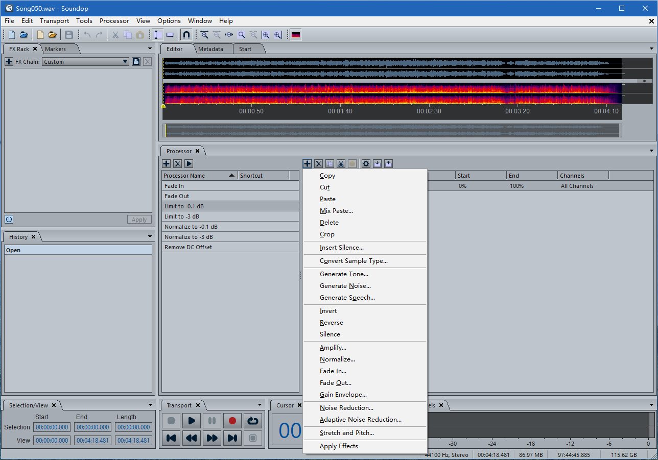Toggle the snapping magnet icon
Image resolution: width=658 pixels, height=460 pixels.
[186, 35]
